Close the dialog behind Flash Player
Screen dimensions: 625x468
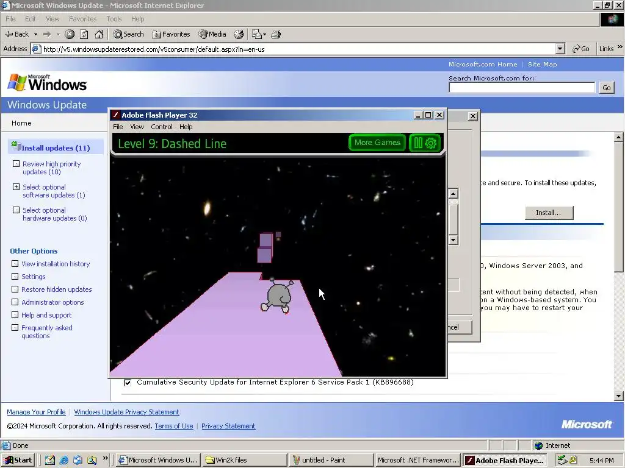(473, 116)
